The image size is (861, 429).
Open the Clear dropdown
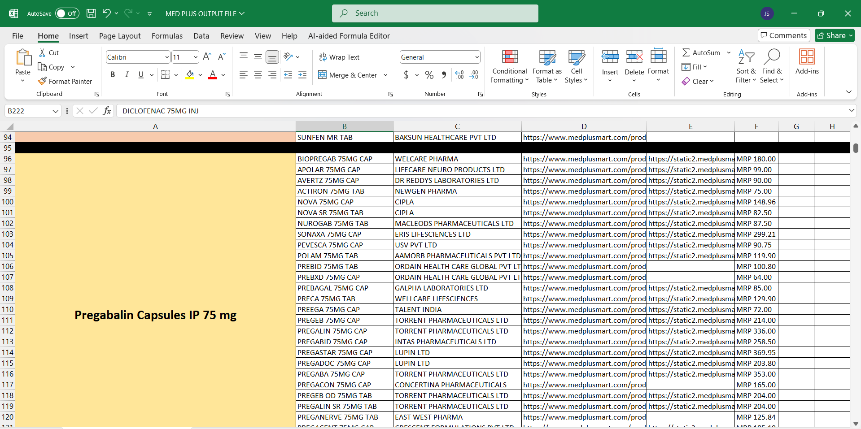click(x=698, y=81)
